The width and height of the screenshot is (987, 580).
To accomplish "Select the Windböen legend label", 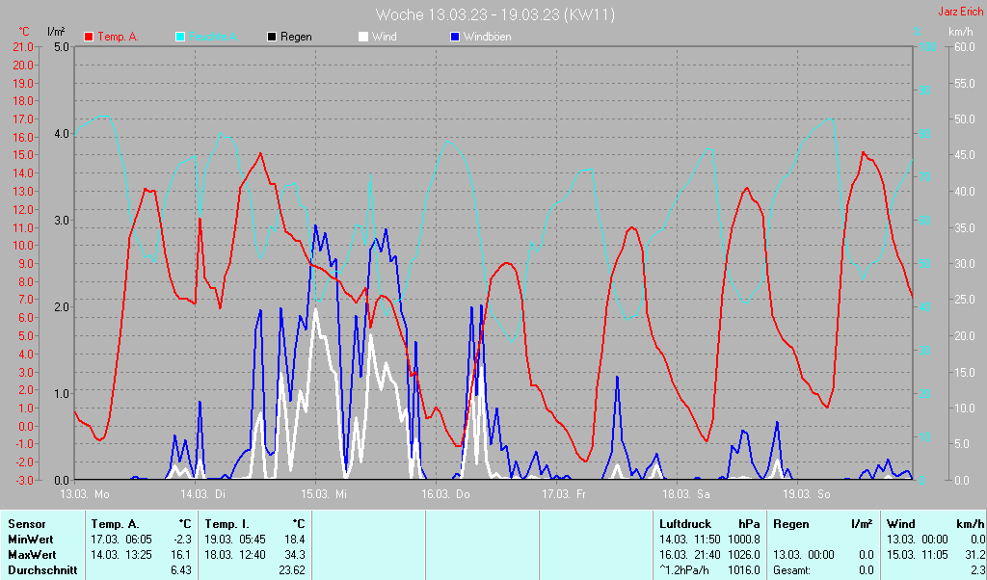I will click(x=487, y=37).
